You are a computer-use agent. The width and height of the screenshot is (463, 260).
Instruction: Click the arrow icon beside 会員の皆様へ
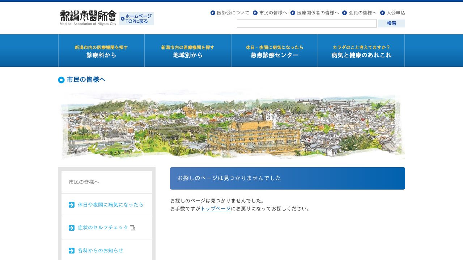tap(344, 13)
